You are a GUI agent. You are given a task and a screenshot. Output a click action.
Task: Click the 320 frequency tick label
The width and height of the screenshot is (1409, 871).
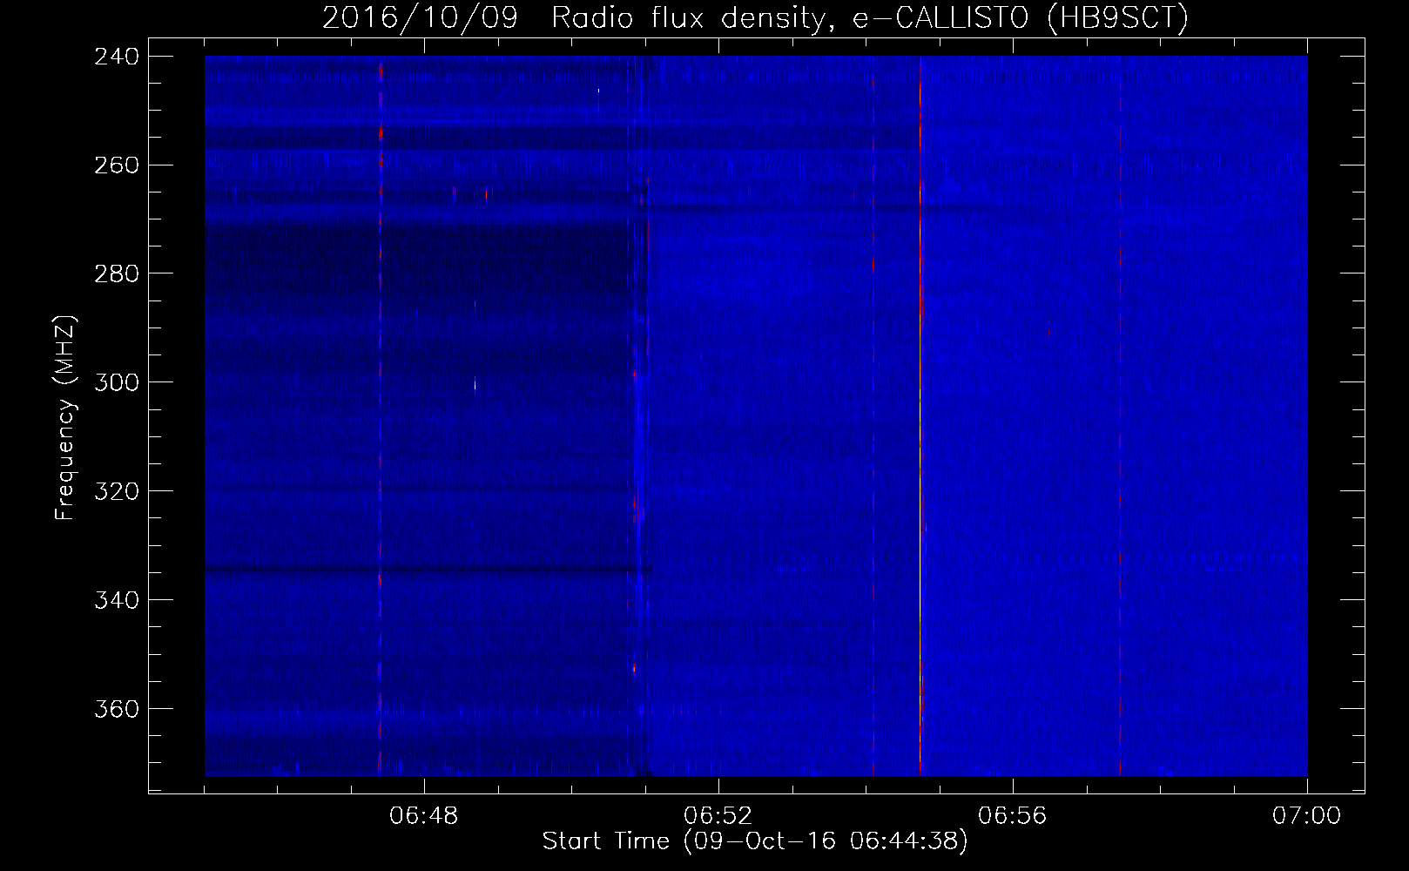(x=116, y=491)
